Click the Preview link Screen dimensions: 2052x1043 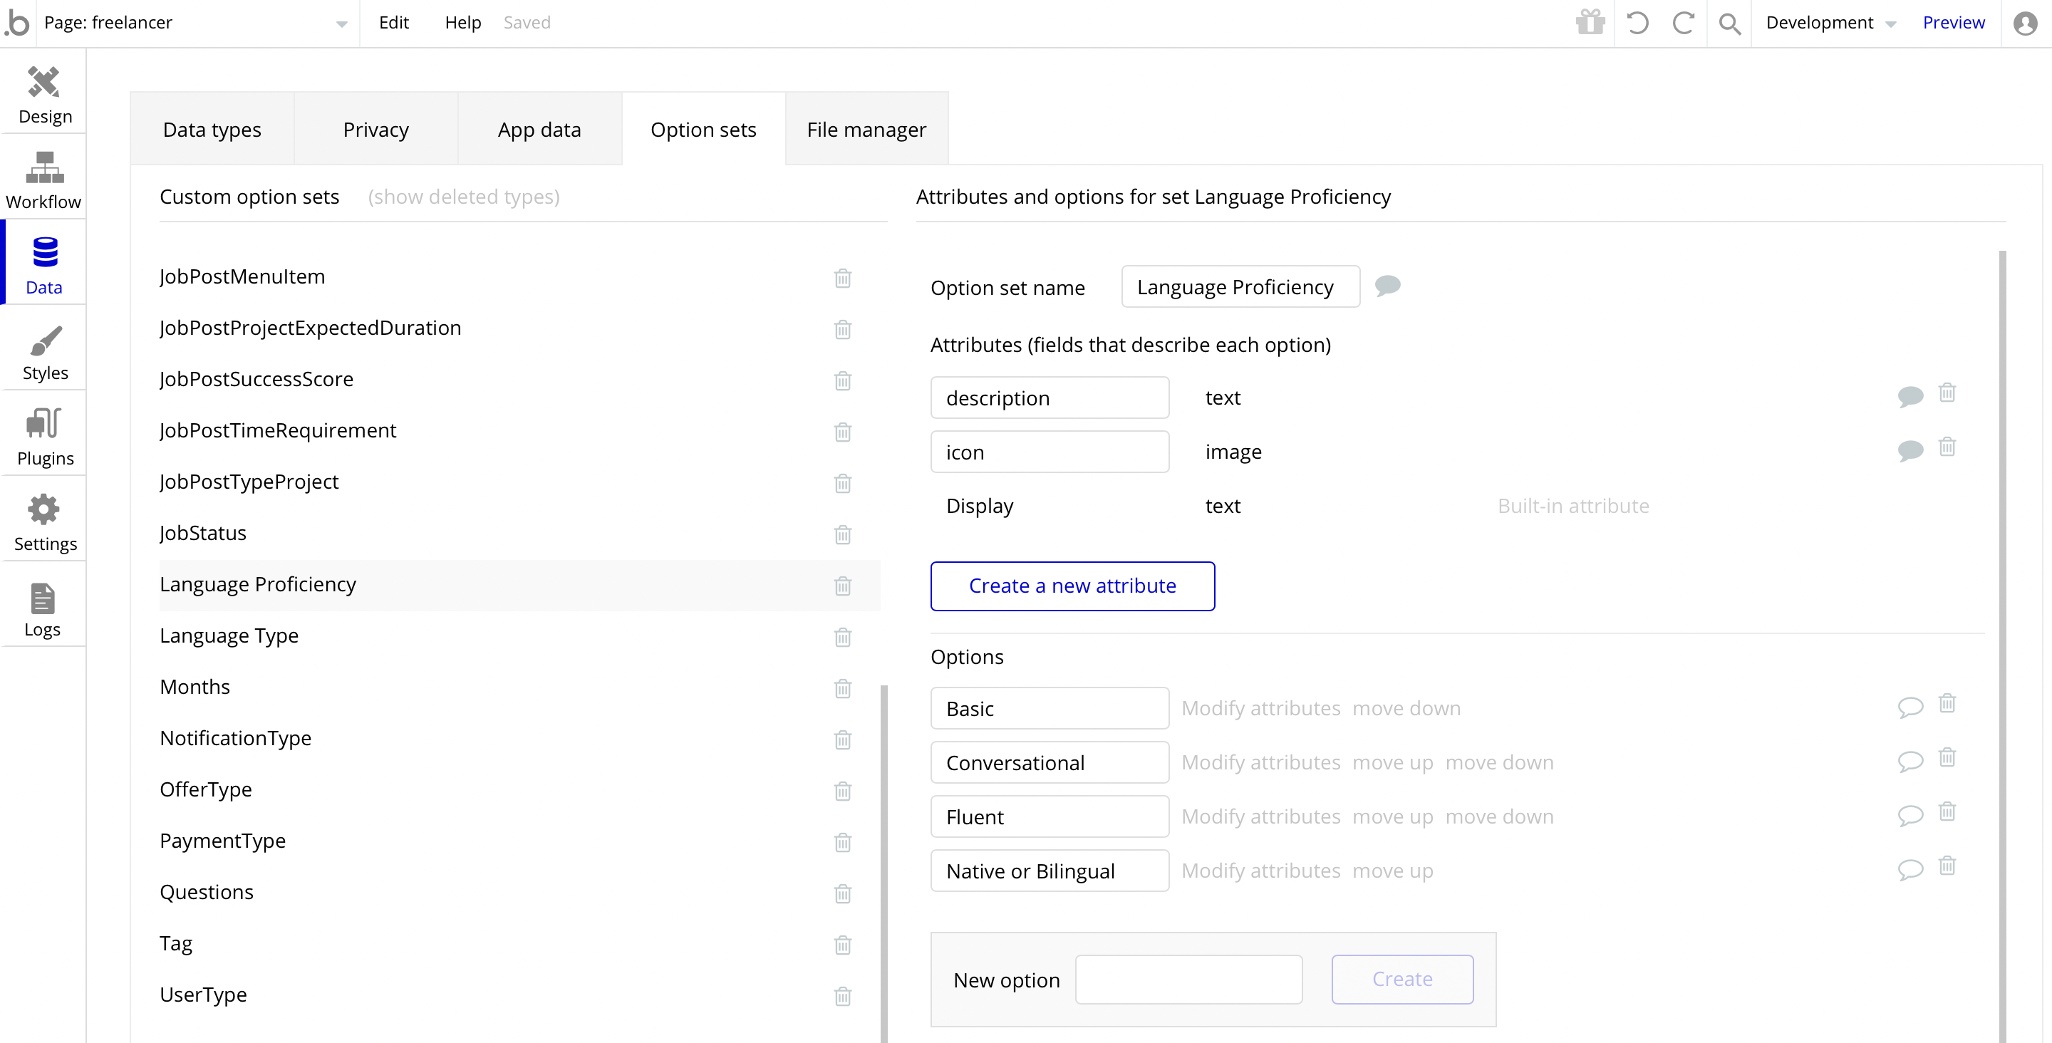(x=1952, y=23)
